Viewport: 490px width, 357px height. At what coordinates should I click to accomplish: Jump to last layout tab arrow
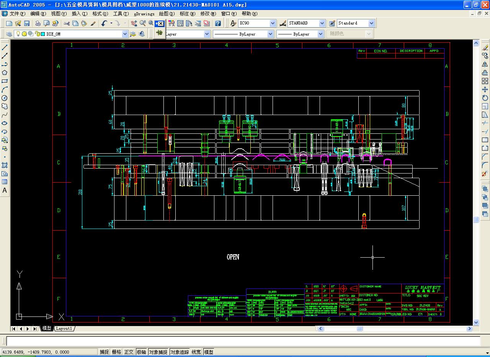[35, 329]
